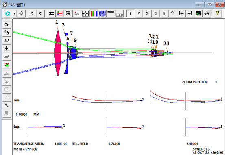Click the ID button in side panel
This screenshot has height=155, width=225.
(7, 40)
